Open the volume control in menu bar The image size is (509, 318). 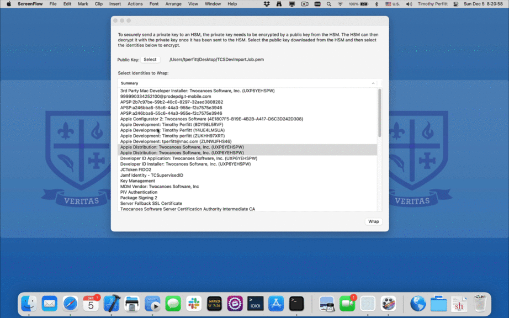(409, 4)
